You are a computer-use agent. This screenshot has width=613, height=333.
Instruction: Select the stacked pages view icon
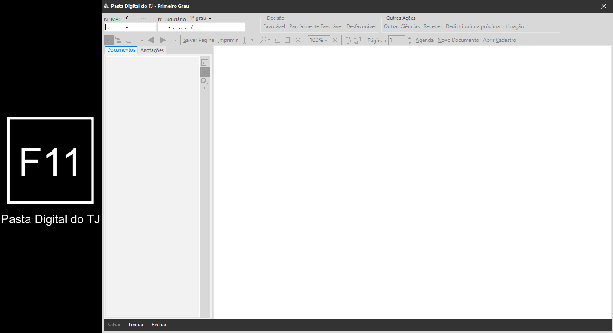click(x=129, y=40)
